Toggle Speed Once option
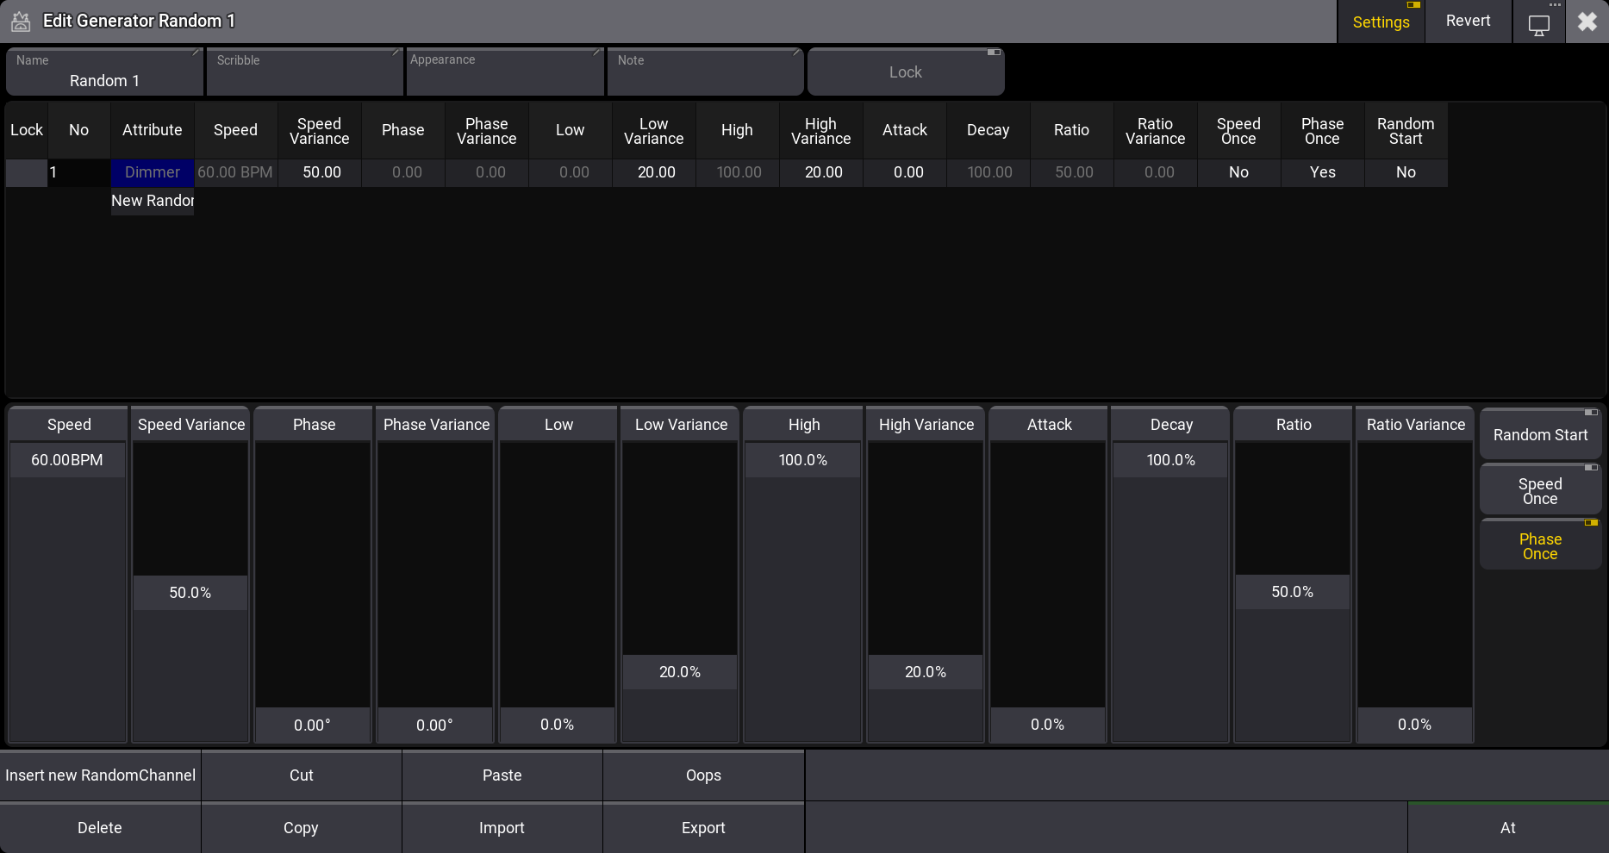This screenshot has height=853, width=1609. point(1540,491)
